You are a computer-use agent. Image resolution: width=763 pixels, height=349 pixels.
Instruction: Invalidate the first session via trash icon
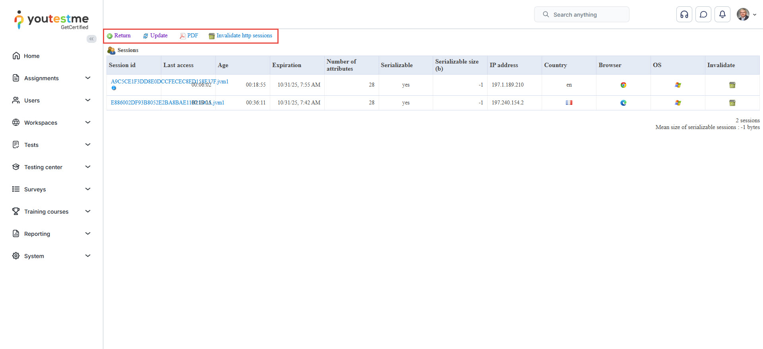(x=732, y=85)
